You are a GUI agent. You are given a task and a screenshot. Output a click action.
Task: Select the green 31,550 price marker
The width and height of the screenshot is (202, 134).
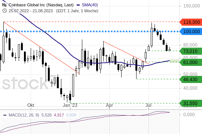tap(191, 103)
